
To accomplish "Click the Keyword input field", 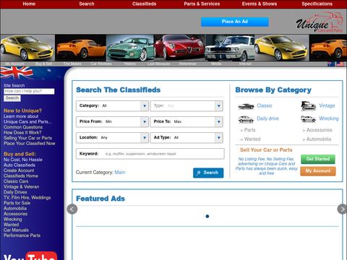I will [150, 154].
